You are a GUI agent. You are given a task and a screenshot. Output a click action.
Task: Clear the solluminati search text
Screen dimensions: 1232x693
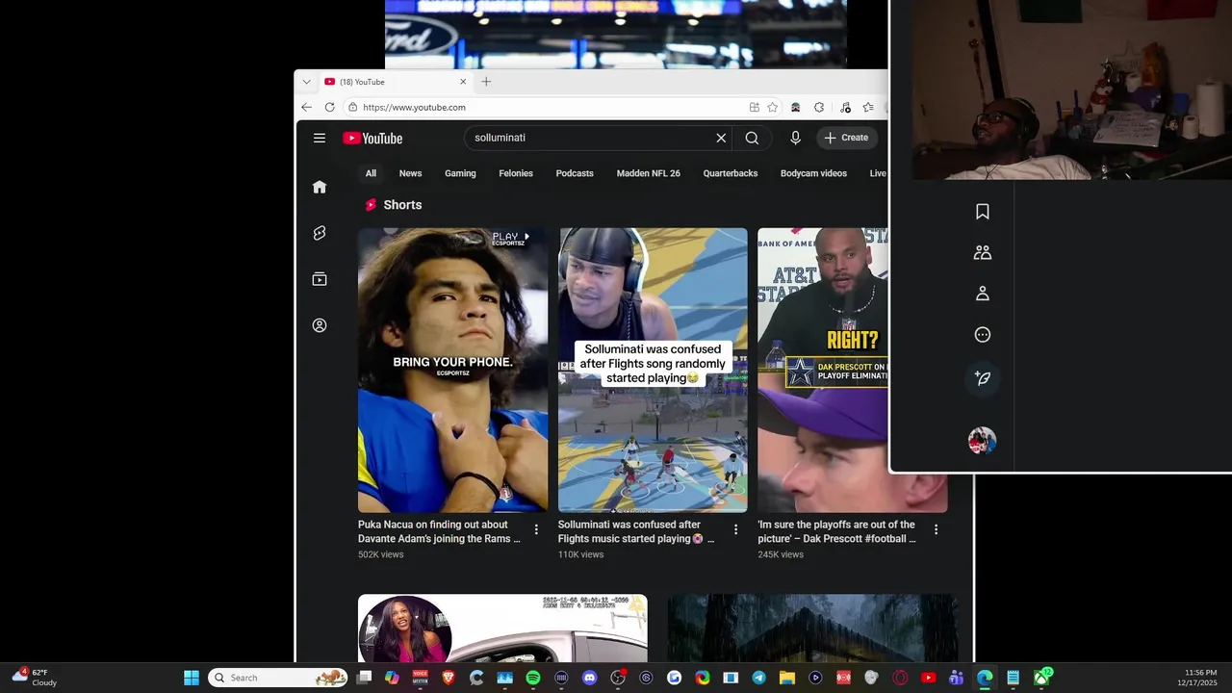[721, 138]
